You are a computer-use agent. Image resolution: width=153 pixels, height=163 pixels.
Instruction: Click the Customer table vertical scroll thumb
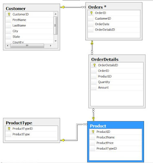click(x=55, y=25)
